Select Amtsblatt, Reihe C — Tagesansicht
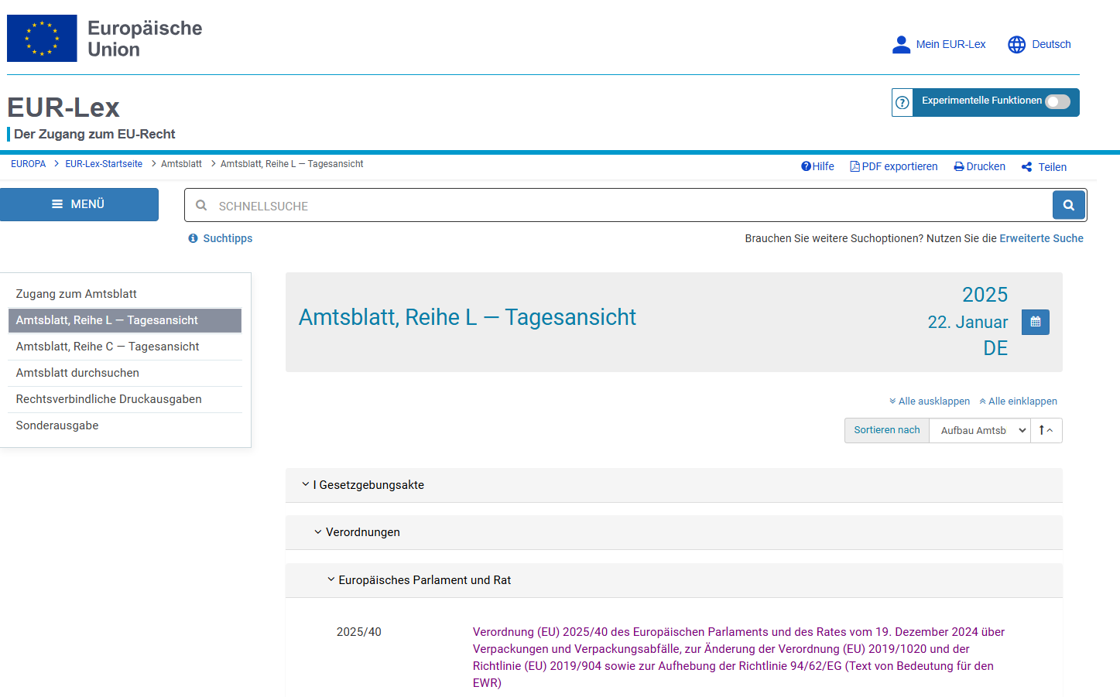The width and height of the screenshot is (1120, 697). click(x=108, y=347)
